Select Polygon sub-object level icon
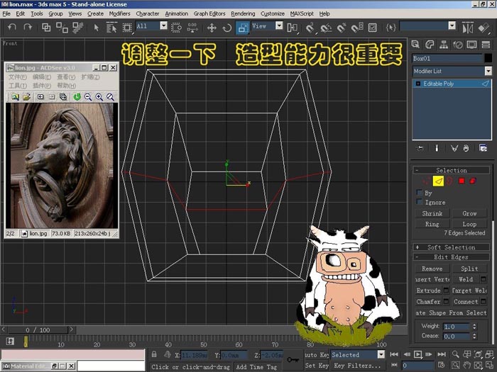The height and width of the screenshot is (372, 497). coord(461,181)
